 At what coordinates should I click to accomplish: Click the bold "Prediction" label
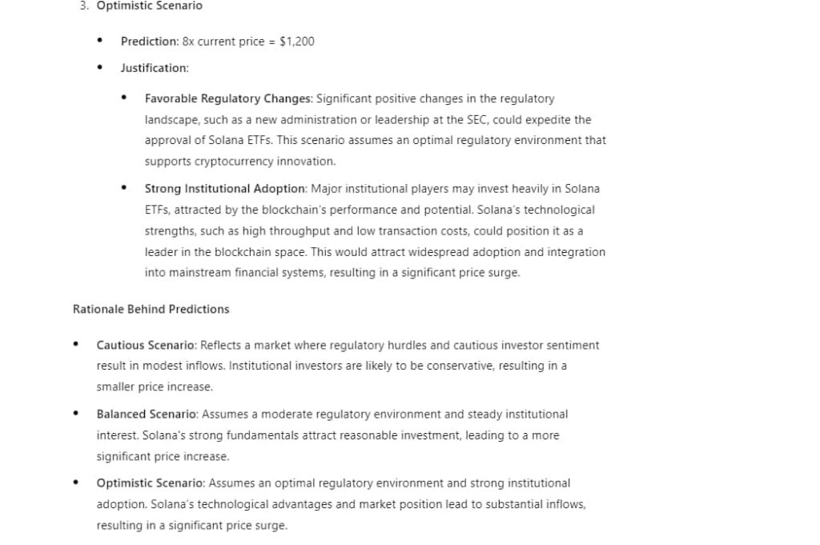coord(149,42)
